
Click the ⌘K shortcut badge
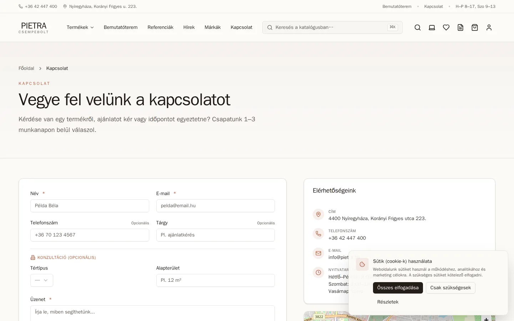coord(393,27)
